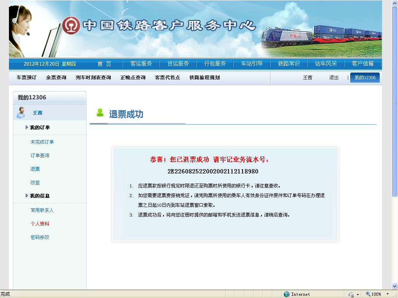The height and width of the screenshot is (298, 398).
Task: Click the Internet globe icon in status bar
Action: (x=286, y=294)
